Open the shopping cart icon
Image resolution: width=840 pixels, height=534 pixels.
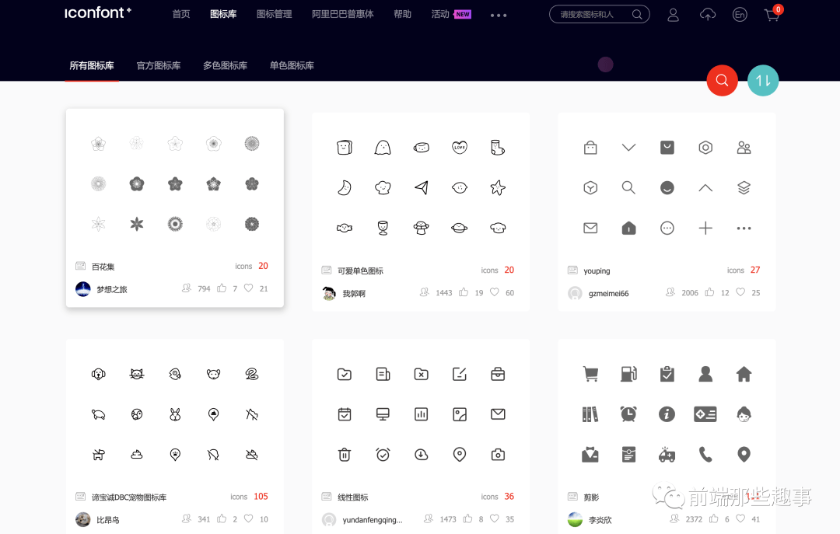coord(772,15)
